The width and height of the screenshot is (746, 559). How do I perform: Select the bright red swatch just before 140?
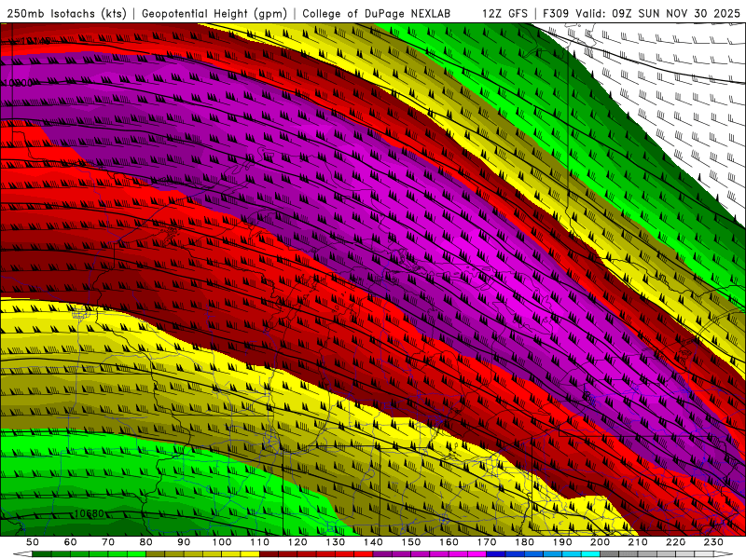(x=364, y=554)
